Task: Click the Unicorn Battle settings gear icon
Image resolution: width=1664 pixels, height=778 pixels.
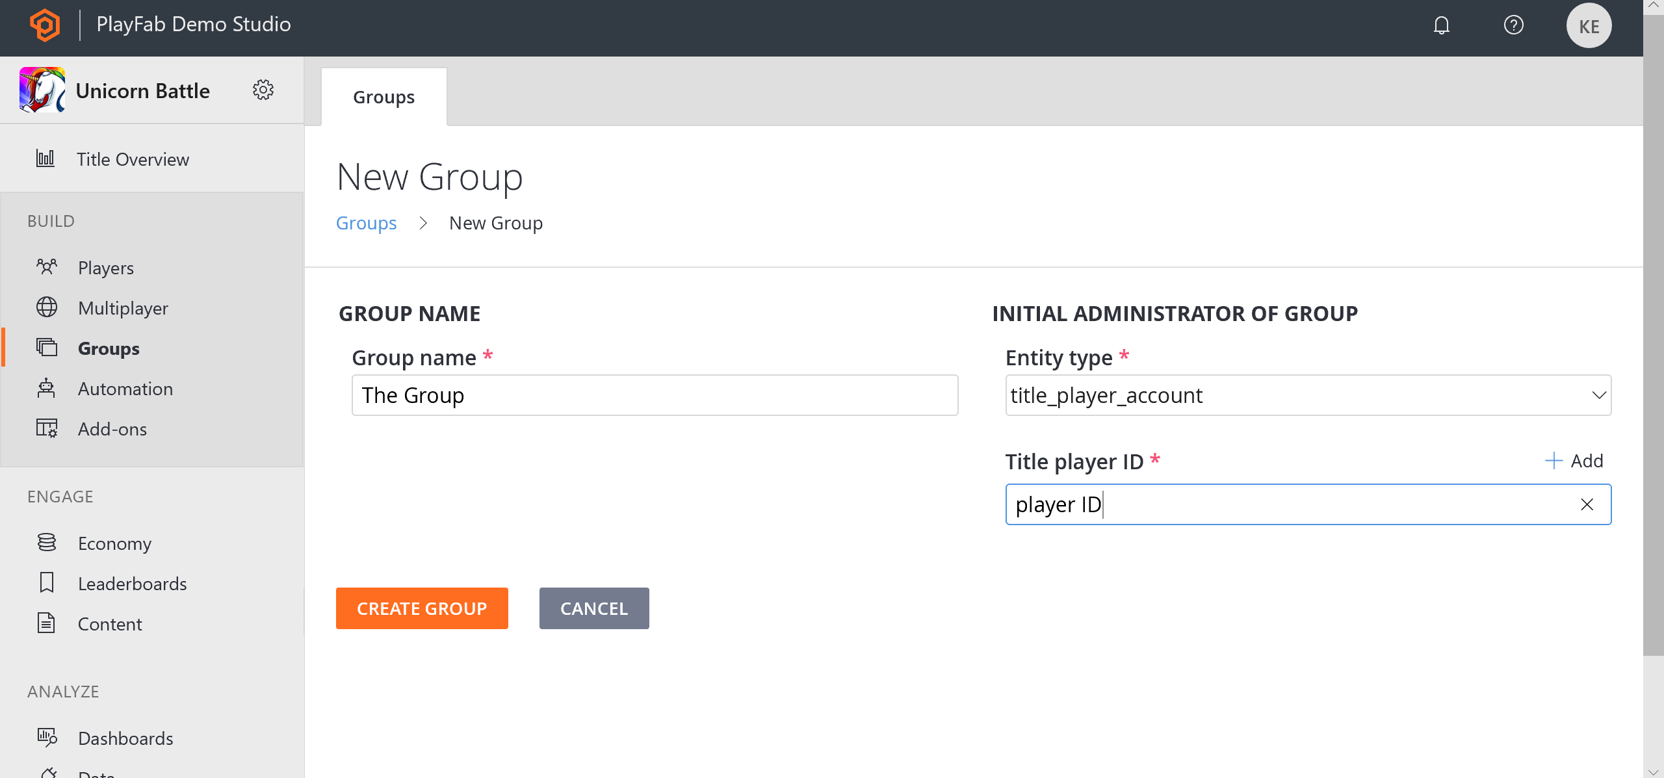Action: [263, 90]
